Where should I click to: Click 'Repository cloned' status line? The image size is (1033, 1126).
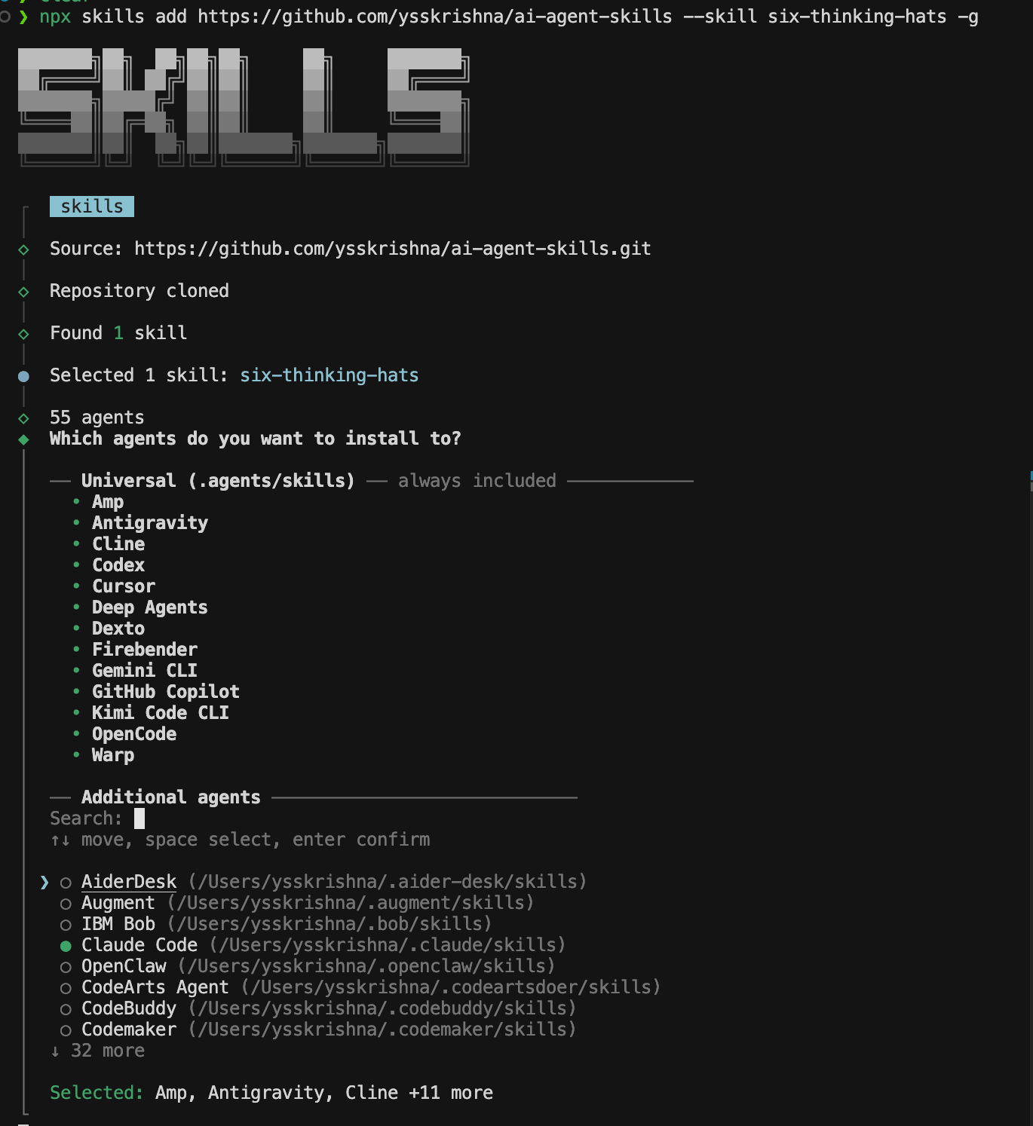coord(139,291)
